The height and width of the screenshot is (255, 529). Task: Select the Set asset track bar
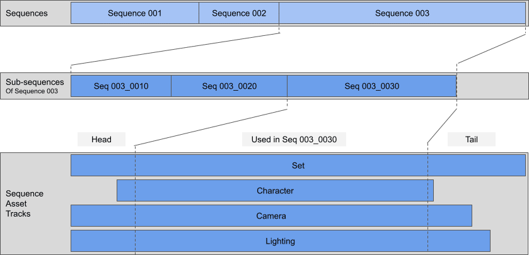tap(298, 166)
